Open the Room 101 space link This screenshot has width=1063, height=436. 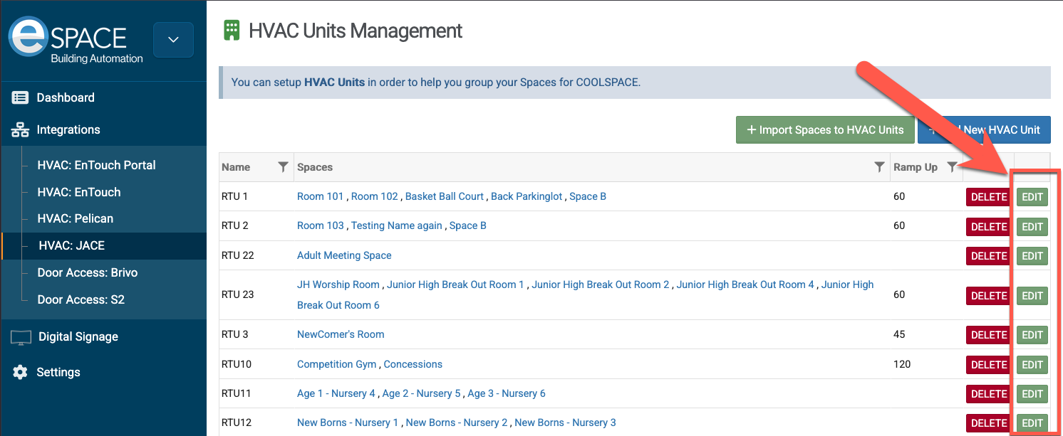(320, 196)
